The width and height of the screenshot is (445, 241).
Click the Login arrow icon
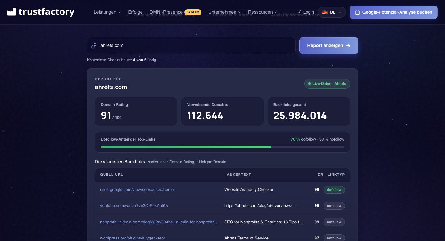point(299,12)
